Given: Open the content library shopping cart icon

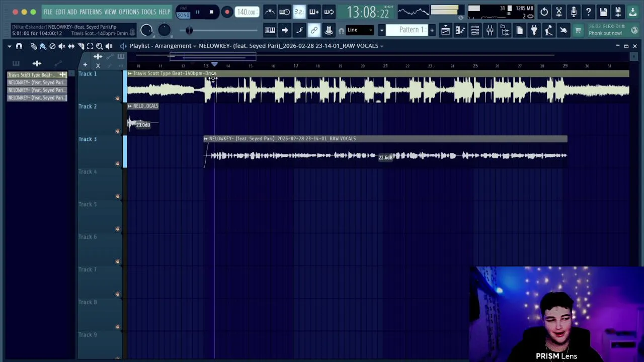Looking at the screenshot, I should pyautogui.click(x=578, y=31).
